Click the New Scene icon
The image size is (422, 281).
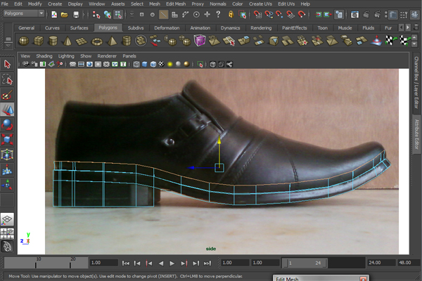point(54,14)
